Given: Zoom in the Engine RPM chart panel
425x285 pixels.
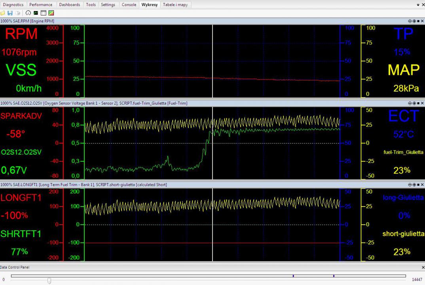Looking at the screenshot, I should 414,21.
